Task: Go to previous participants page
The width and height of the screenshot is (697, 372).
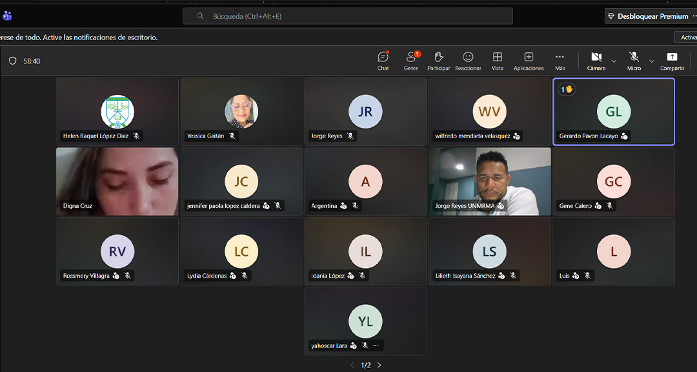Action: click(352, 366)
